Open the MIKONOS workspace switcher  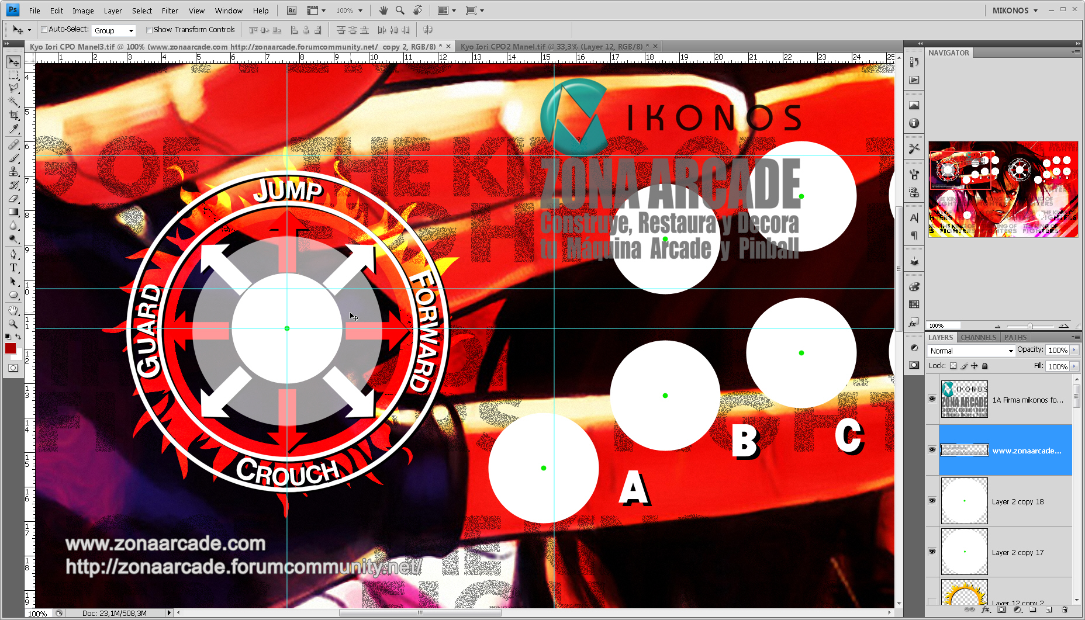pos(1015,11)
